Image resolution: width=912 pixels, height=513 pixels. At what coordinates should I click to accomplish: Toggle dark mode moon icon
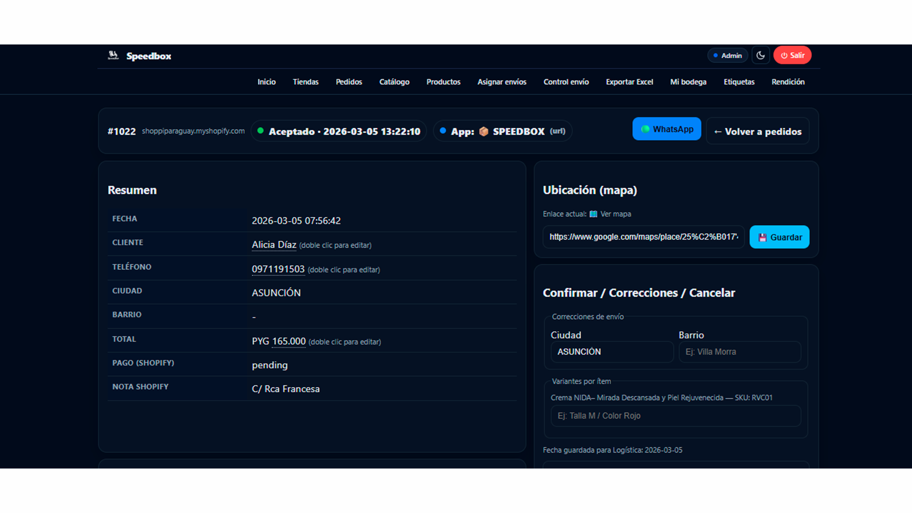tap(760, 55)
